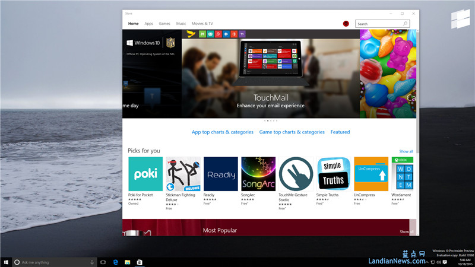Show hidden tray icons chevron

[x=427, y=262]
